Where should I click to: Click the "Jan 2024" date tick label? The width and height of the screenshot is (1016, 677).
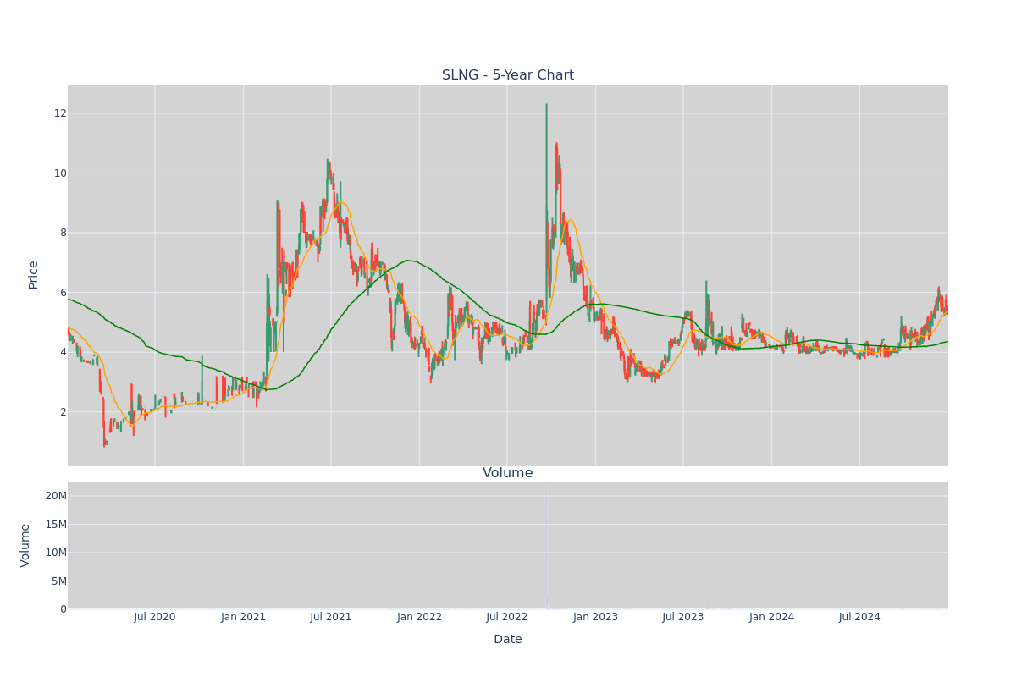tap(772, 617)
